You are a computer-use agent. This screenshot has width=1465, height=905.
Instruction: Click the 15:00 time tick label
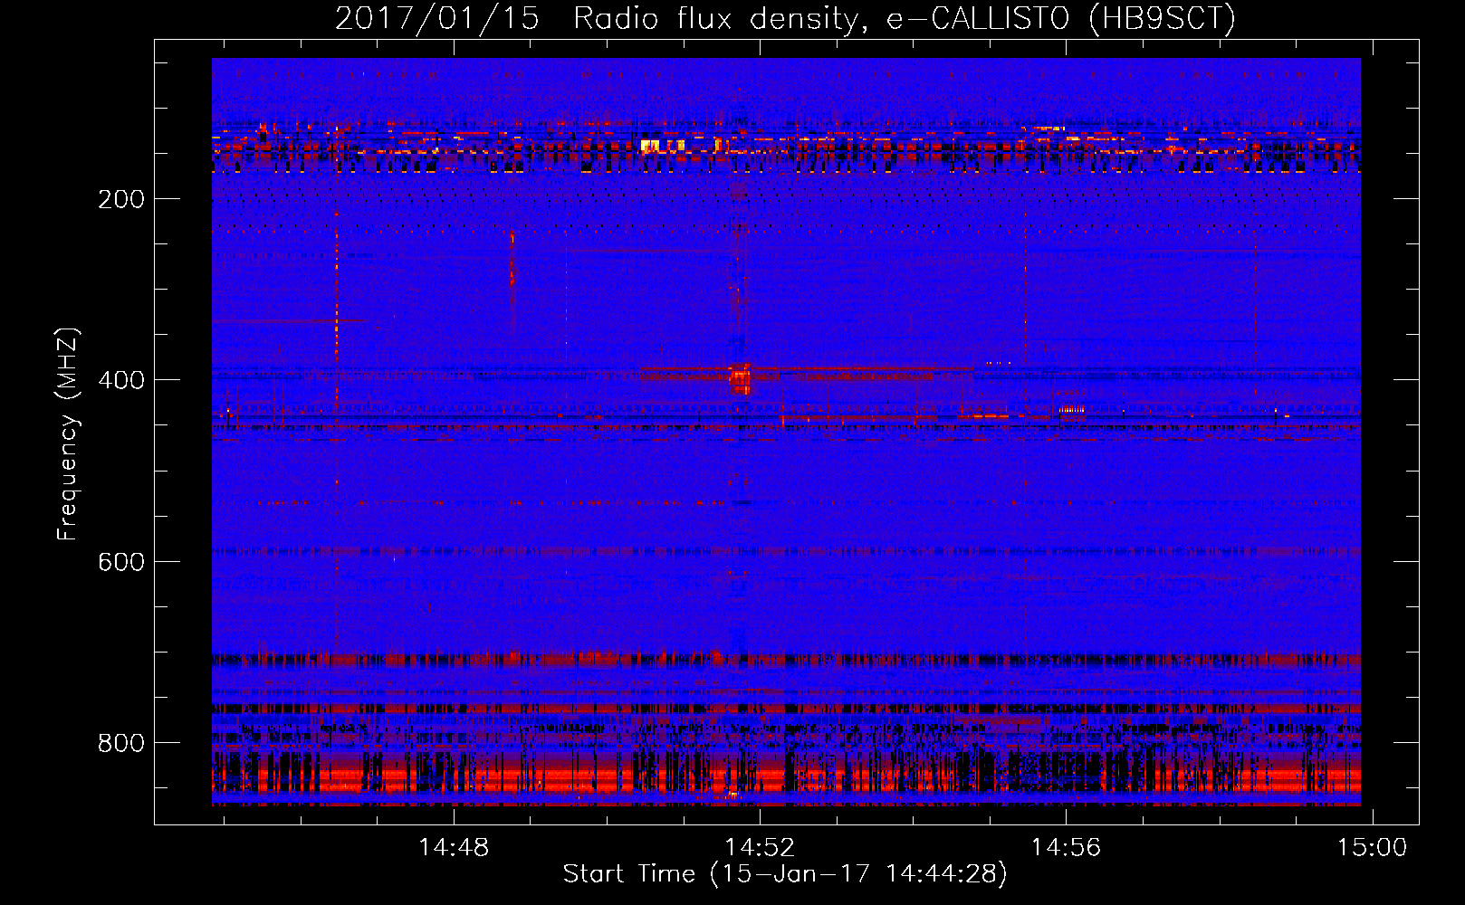(1373, 848)
